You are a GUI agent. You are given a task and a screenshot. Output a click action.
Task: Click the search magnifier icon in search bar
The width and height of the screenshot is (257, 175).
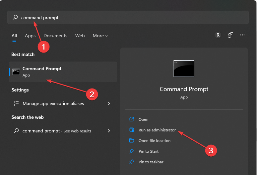click(x=15, y=17)
